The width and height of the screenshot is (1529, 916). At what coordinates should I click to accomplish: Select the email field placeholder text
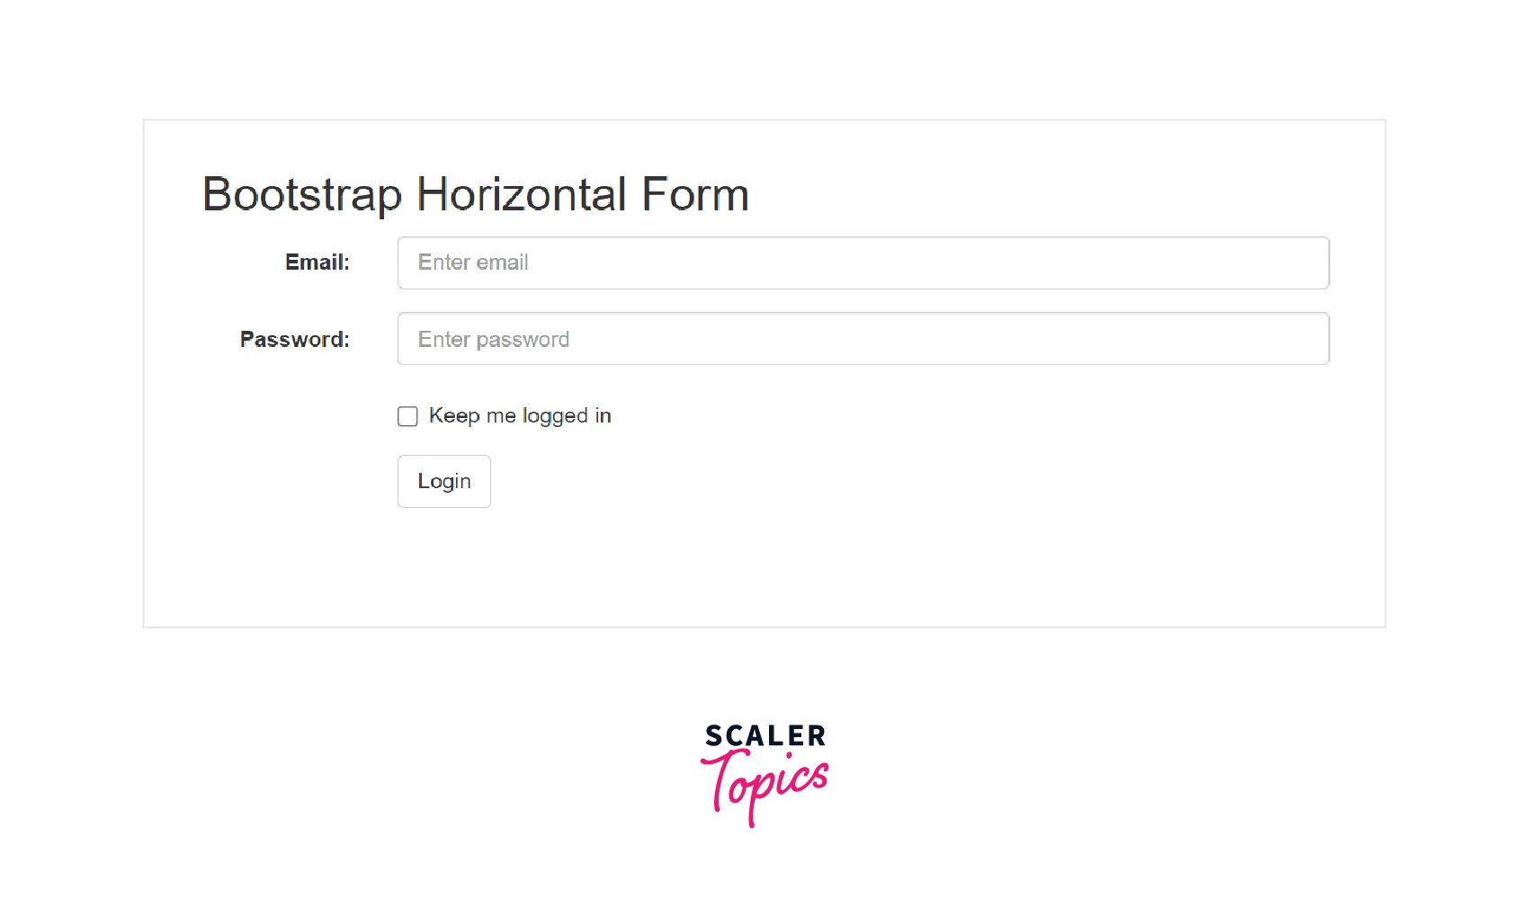click(473, 262)
